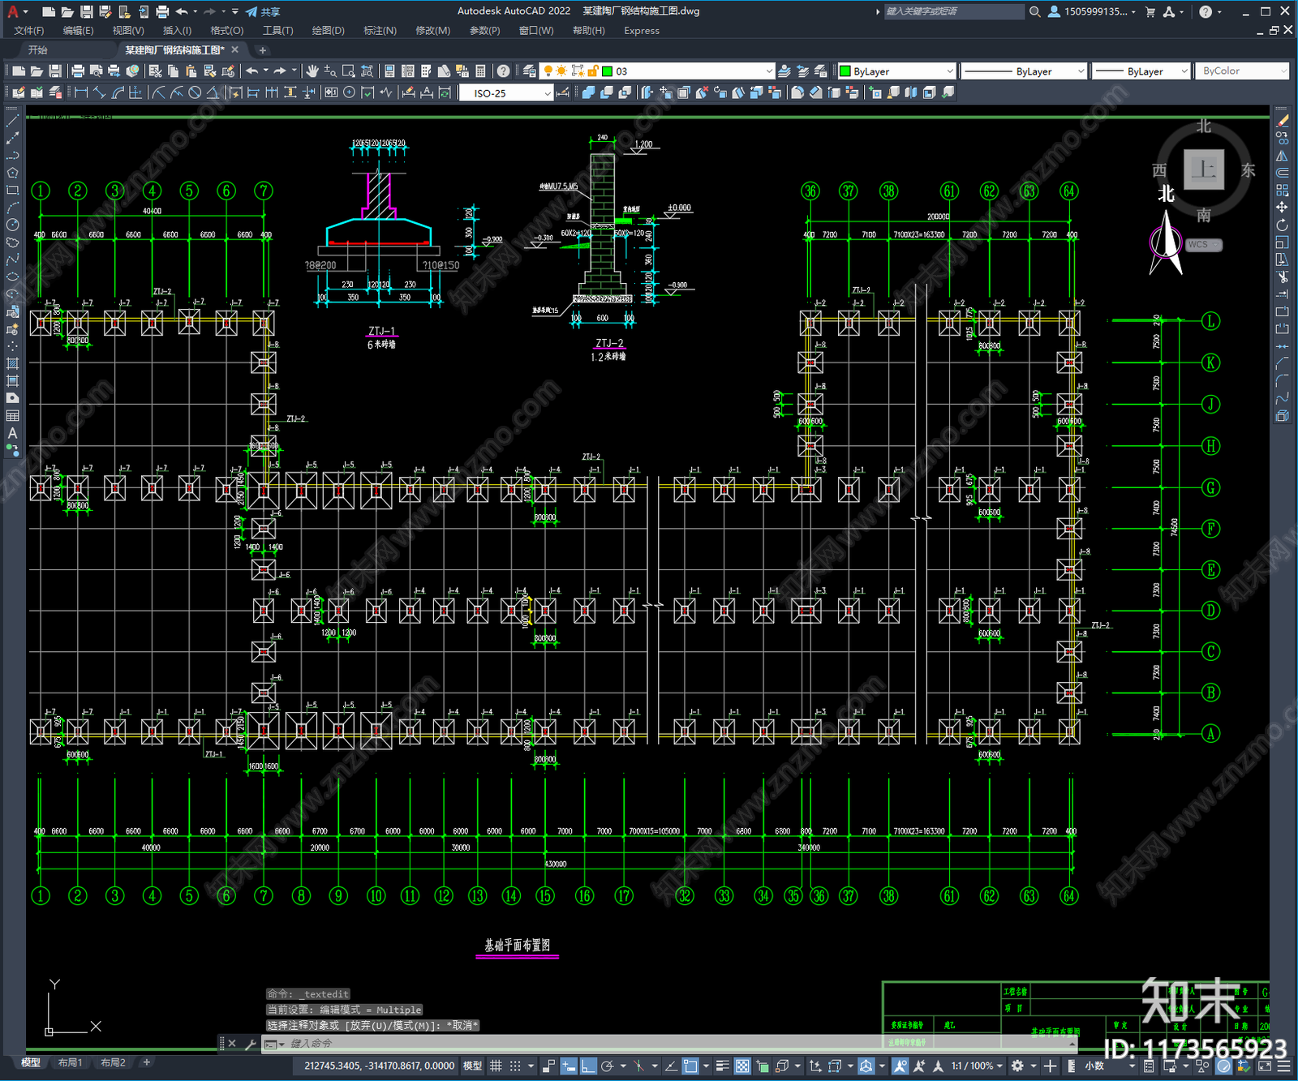1298x1081 pixels.
Task: Click the green color swatch beside ByLayer
Action: tap(845, 71)
